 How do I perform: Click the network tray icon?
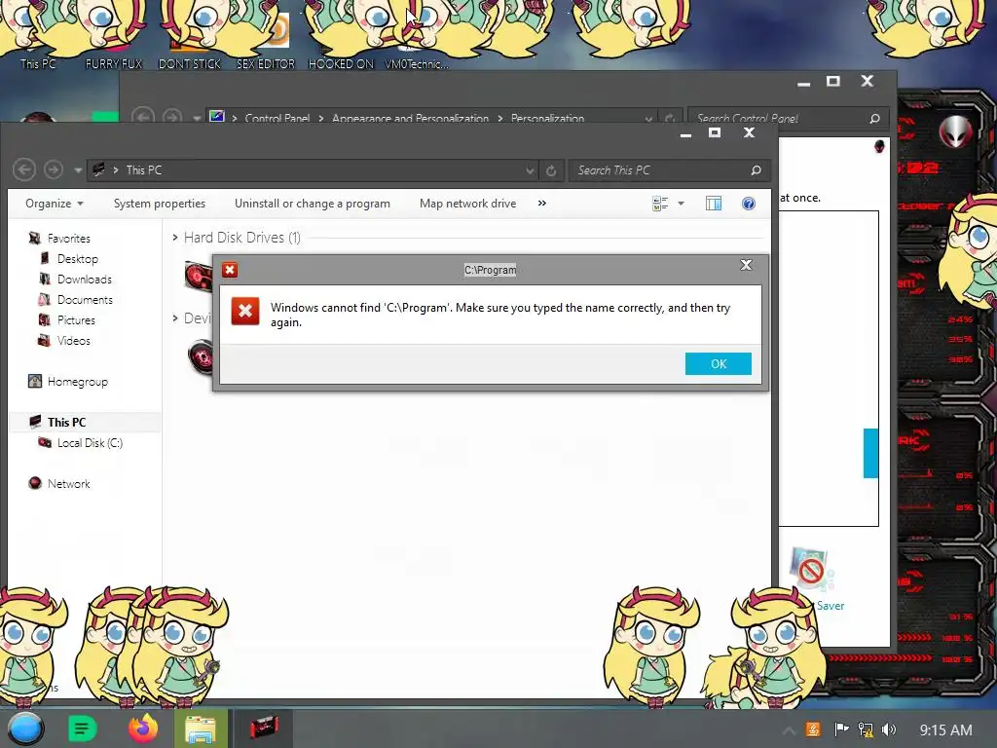866,729
